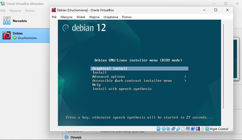
Task: Click the recording status icon
Action: pos(193,129)
